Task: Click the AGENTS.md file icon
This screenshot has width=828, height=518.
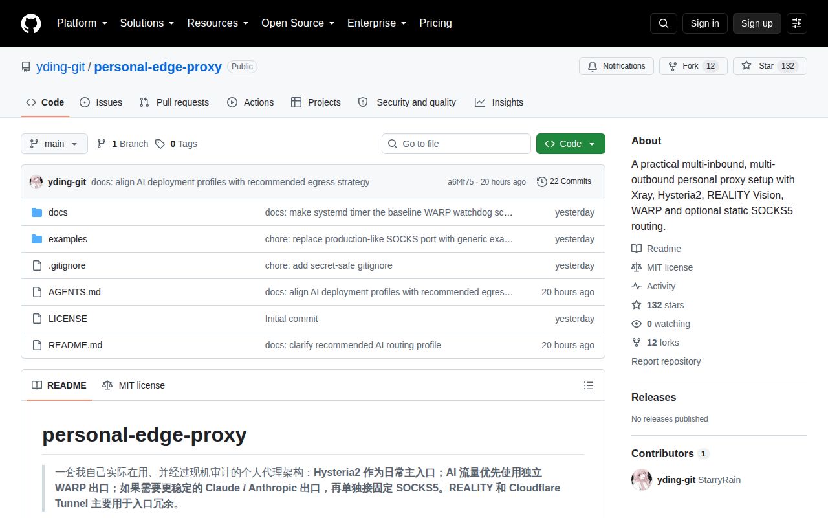Action: [x=37, y=292]
